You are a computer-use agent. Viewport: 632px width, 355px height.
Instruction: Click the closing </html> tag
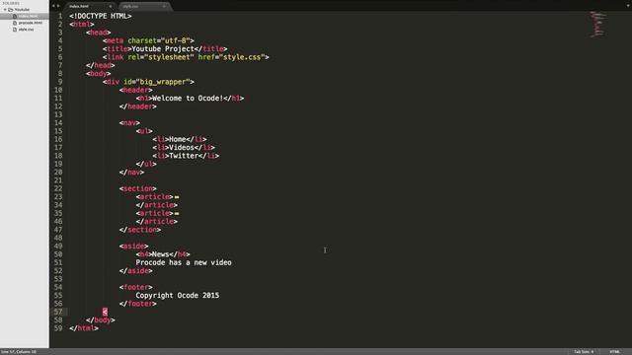coord(83,328)
